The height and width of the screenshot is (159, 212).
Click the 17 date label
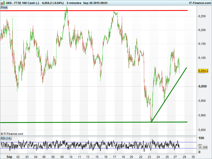pyautogui.click(x=114, y=157)
